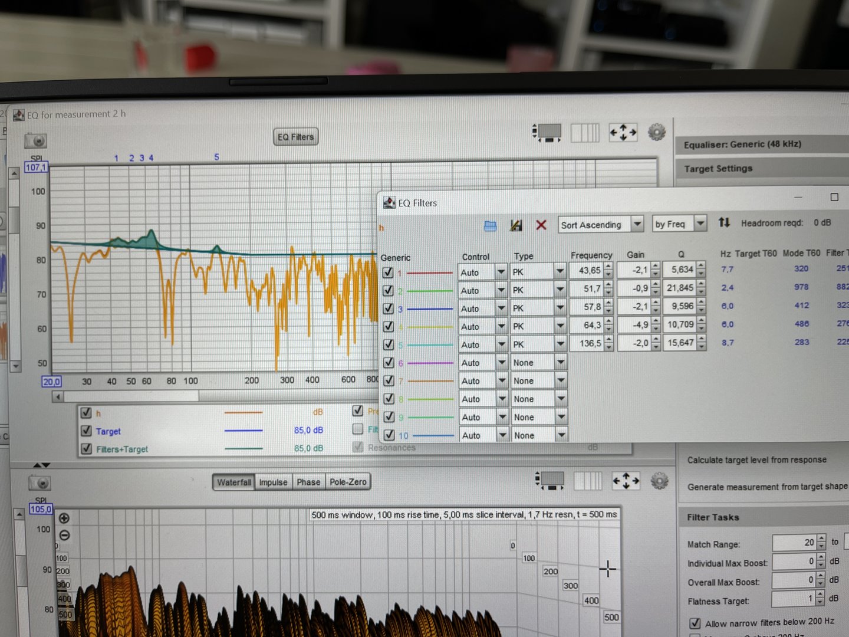Click the four-arrow scroll icon above the SPL graph
Viewport: 849px width, 637px height.
tap(623, 133)
